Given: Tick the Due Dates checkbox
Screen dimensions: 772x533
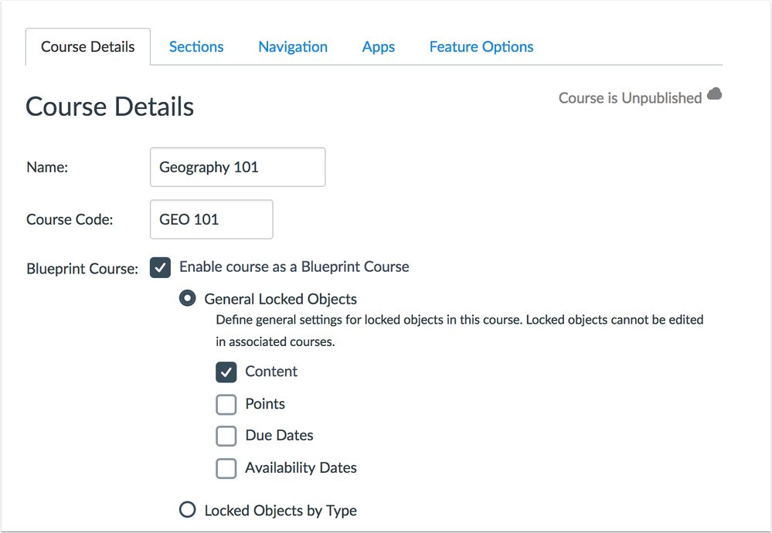Looking at the screenshot, I should coord(226,436).
